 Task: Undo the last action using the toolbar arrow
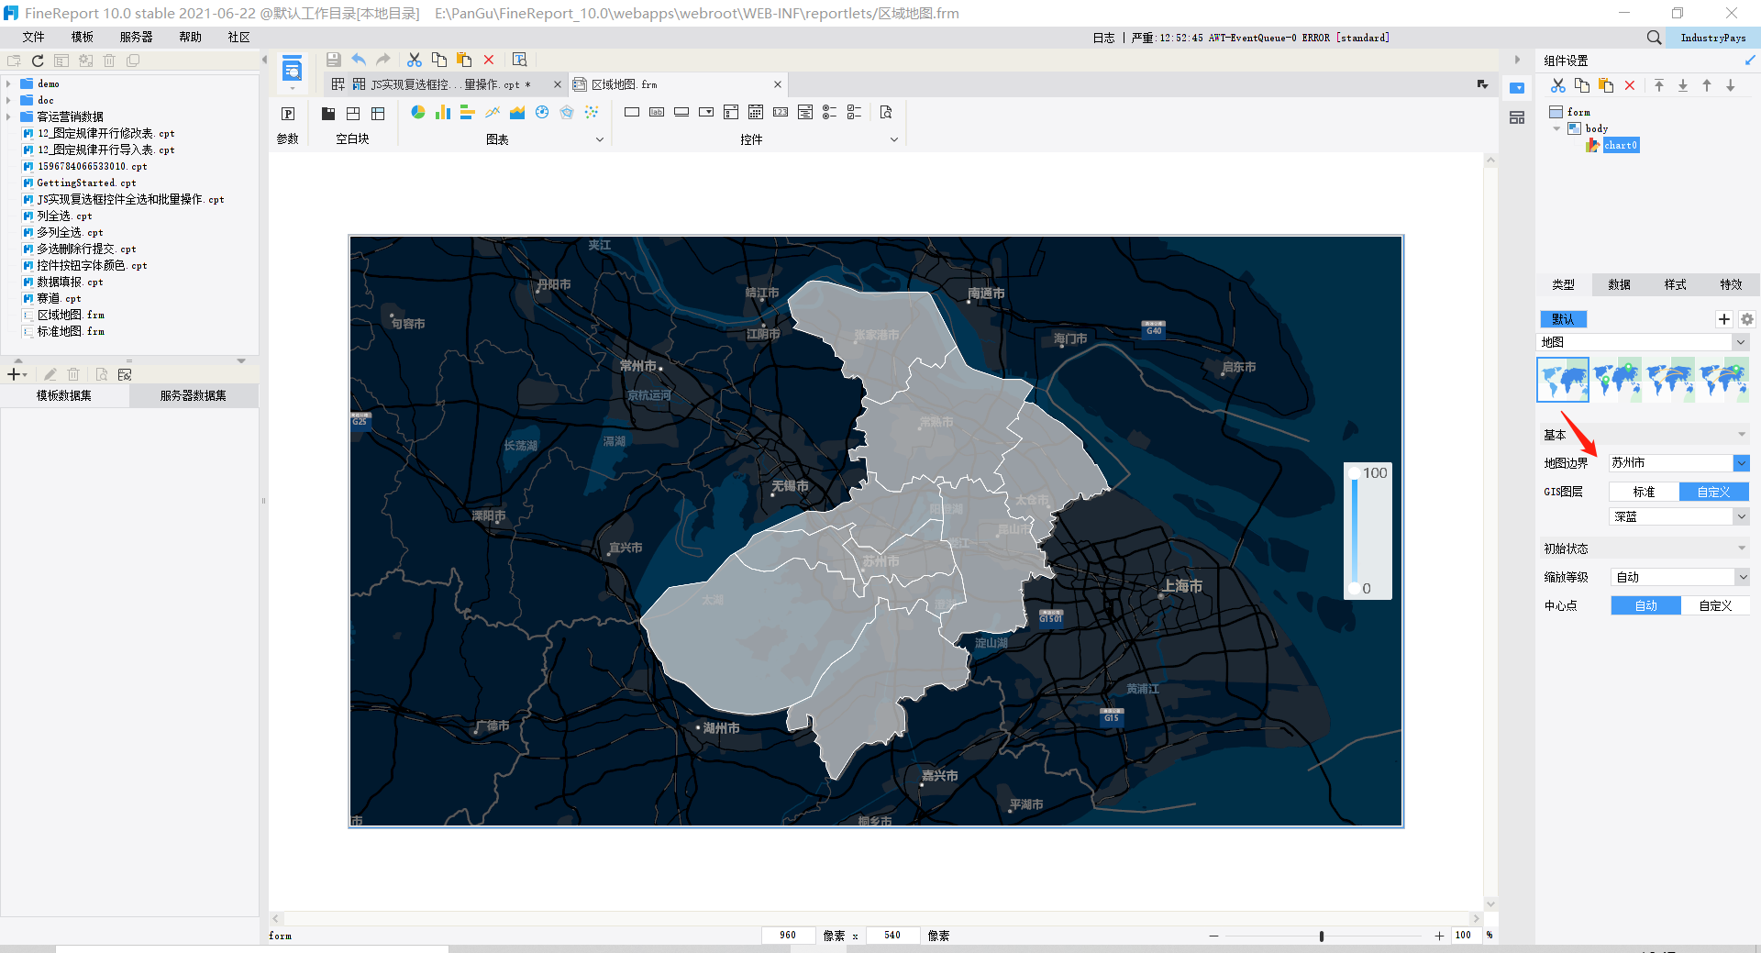[359, 60]
